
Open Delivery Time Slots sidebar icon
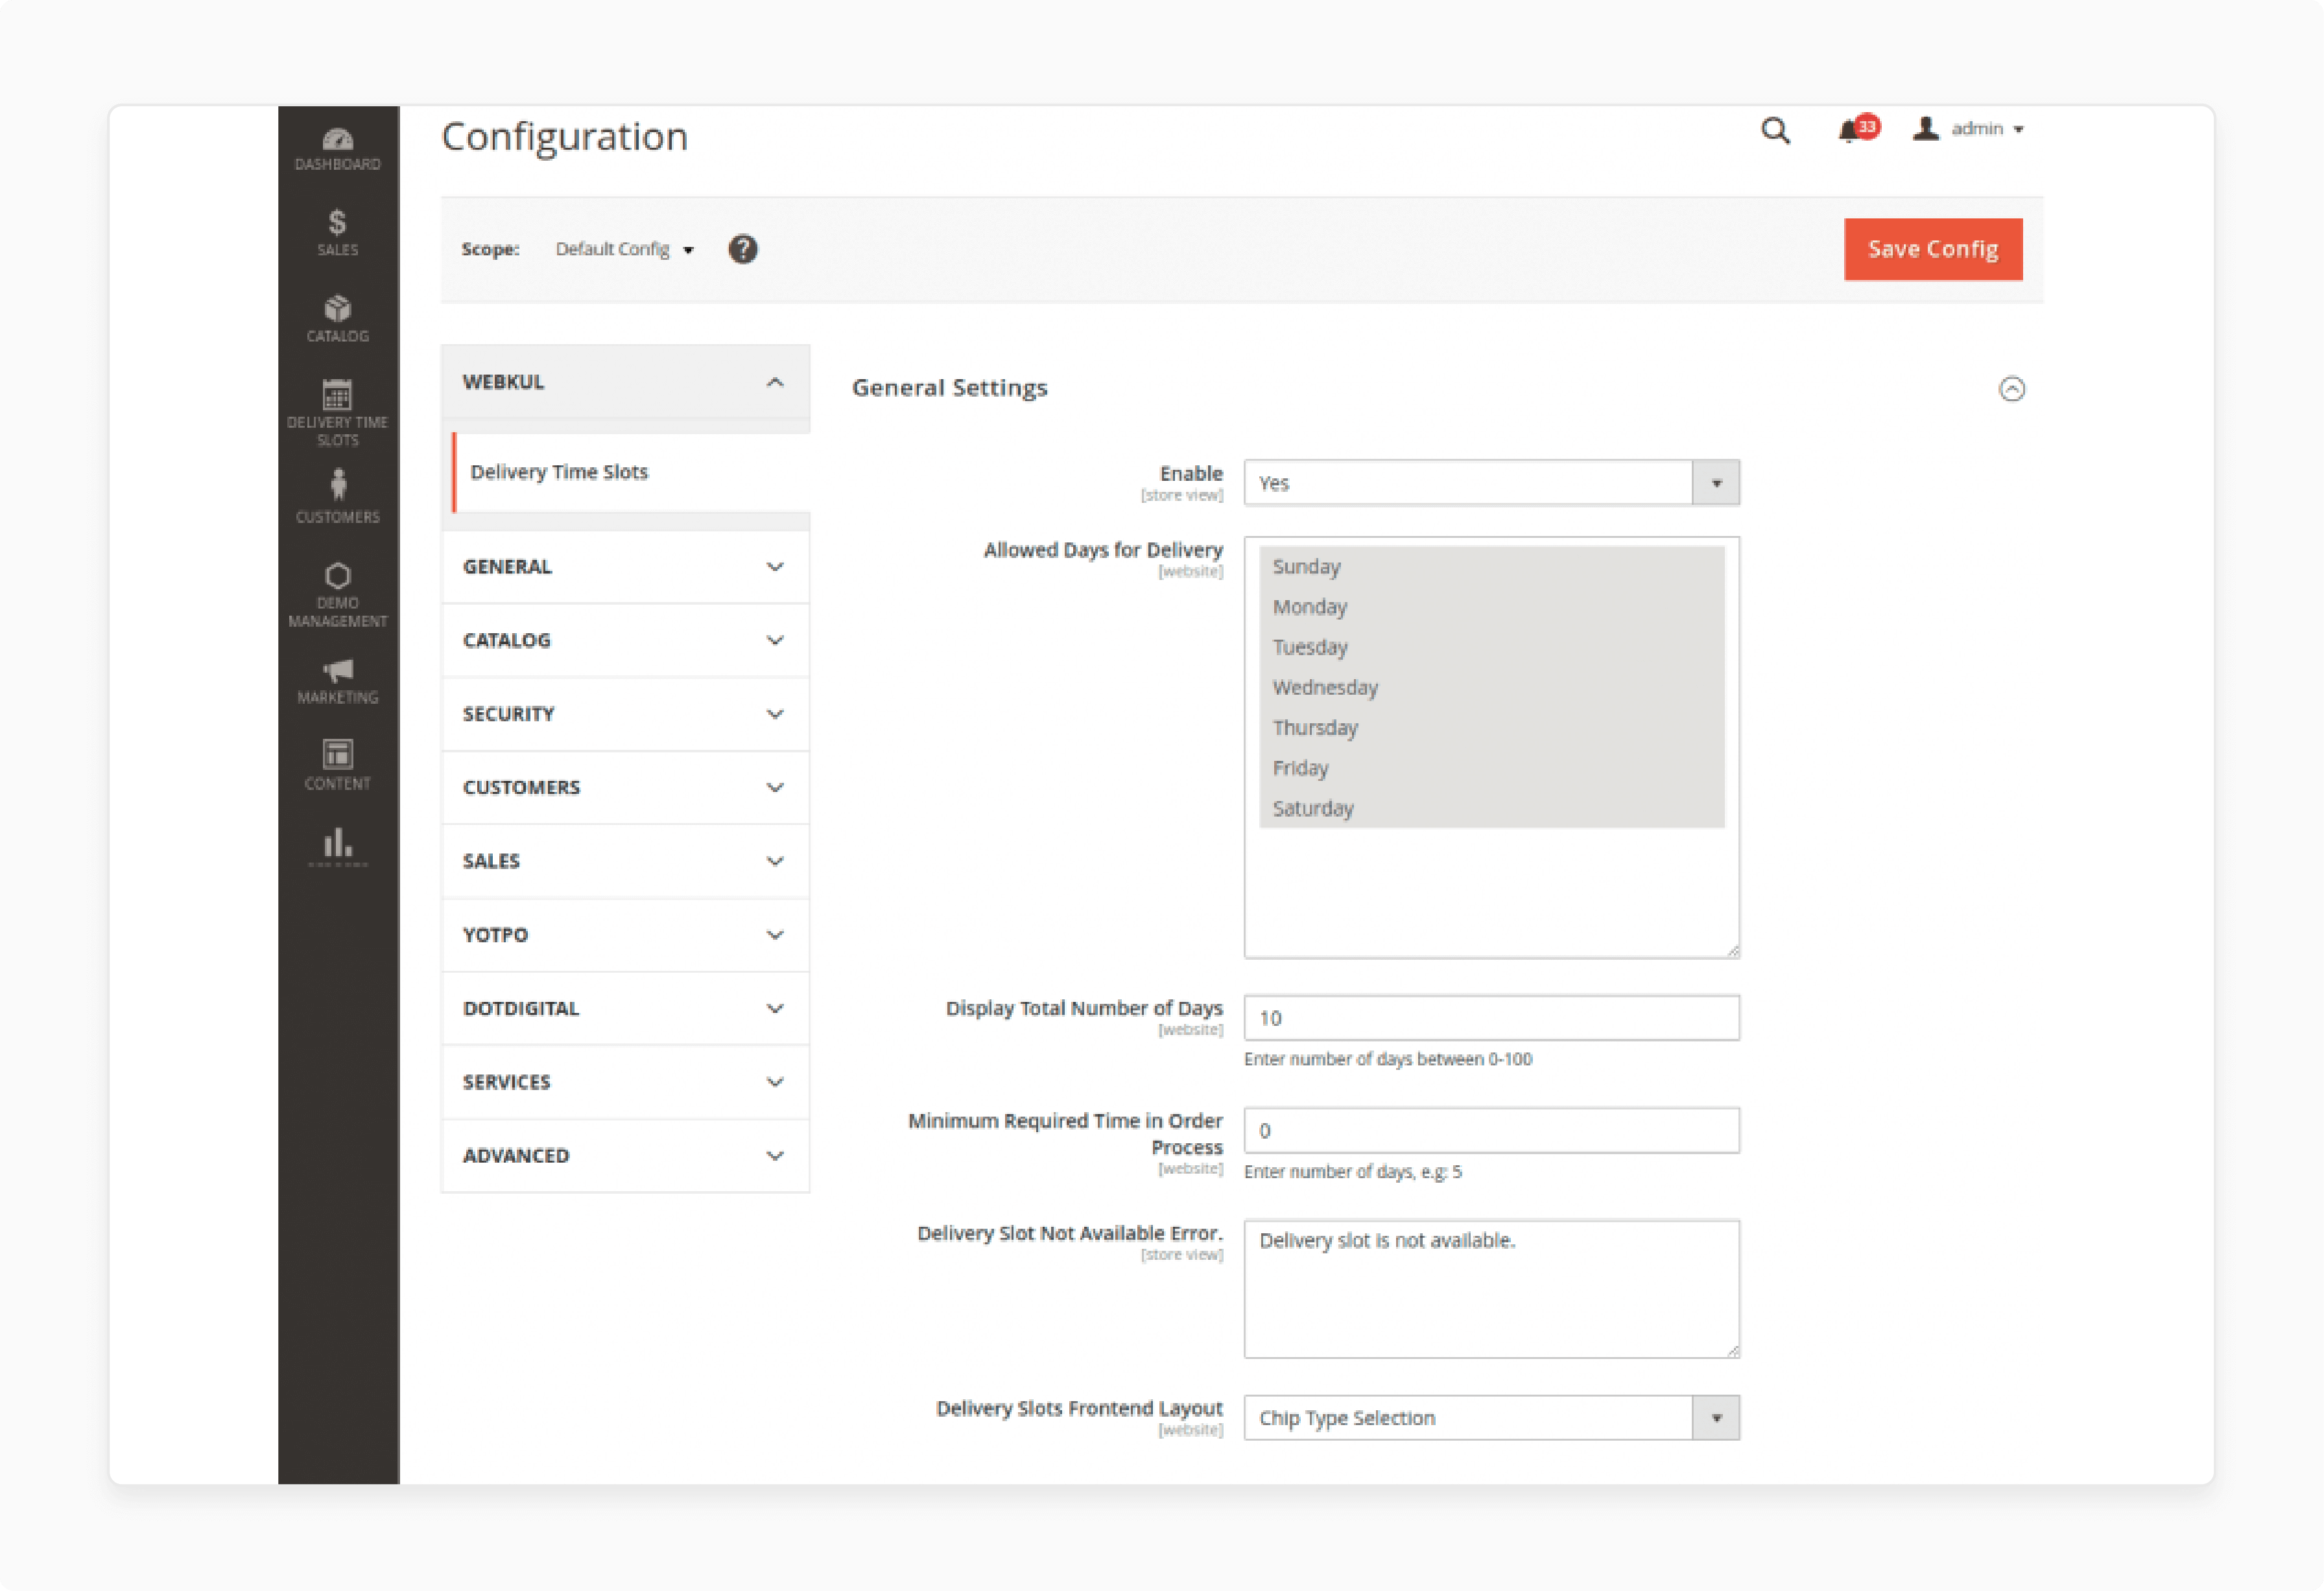[338, 412]
